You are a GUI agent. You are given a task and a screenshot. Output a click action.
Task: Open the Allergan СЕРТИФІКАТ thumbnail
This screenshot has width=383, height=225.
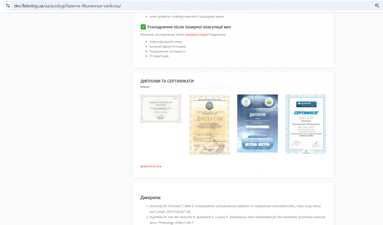[x=306, y=124]
